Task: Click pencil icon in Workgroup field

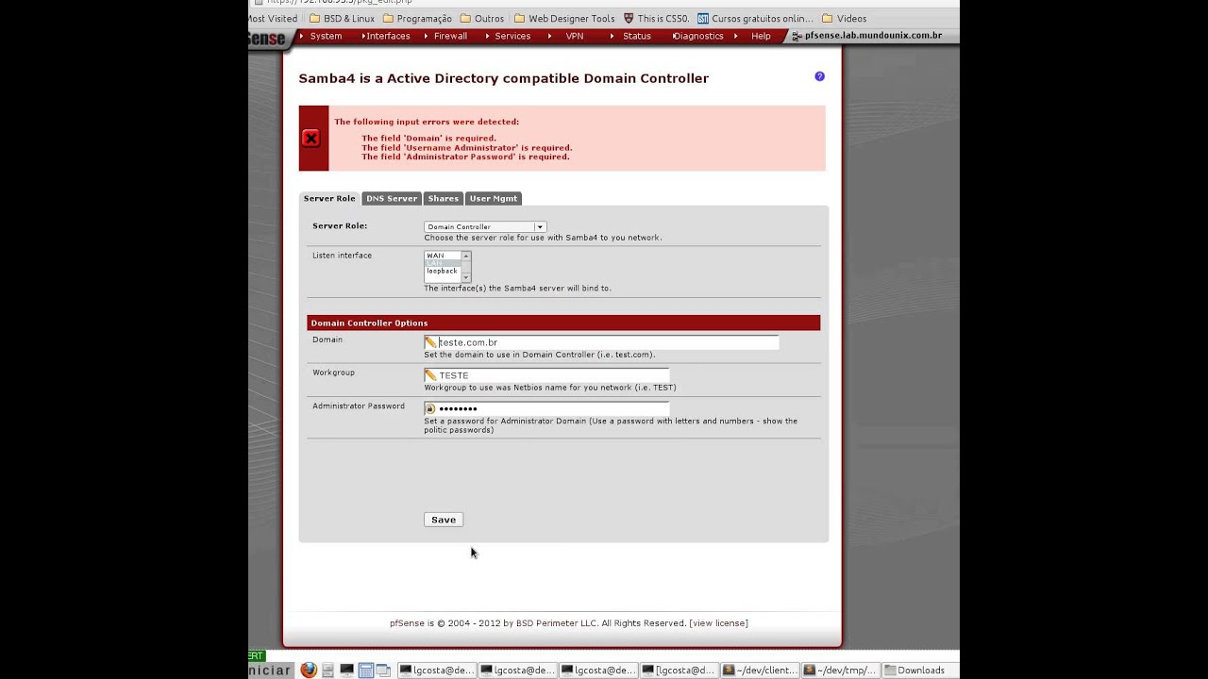Action: [x=430, y=375]
